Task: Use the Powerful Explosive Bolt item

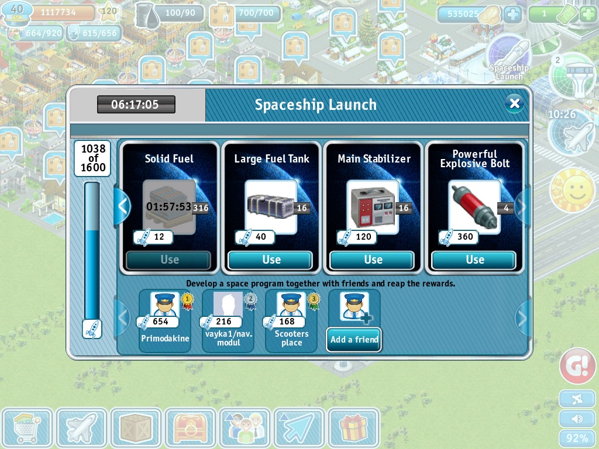Action: click(474, 260)
